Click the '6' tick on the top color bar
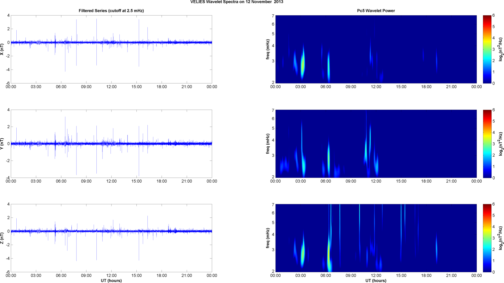This screenshot has width=504, height=283. (494, 16)
